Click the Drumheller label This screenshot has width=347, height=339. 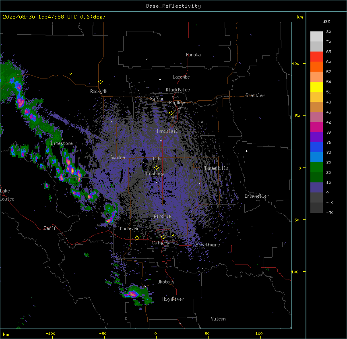pos(257,196)
